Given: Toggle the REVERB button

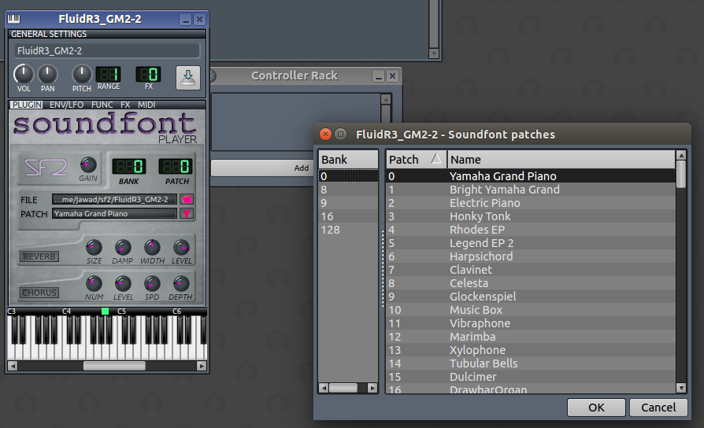Looking at the screenshot, I should (39, 256).
